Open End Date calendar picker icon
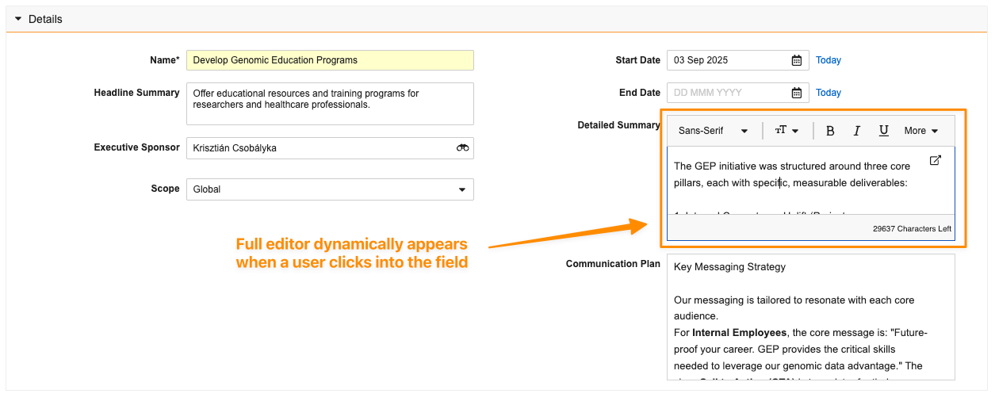The image size is (995, 405). click(x=796, y=93)
